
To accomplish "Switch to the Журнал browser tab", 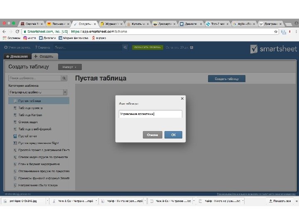I will coord(112,24).
